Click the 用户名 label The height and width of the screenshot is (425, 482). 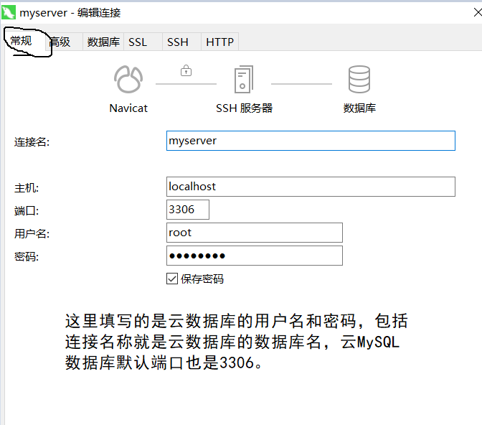(x=32, y=233)
